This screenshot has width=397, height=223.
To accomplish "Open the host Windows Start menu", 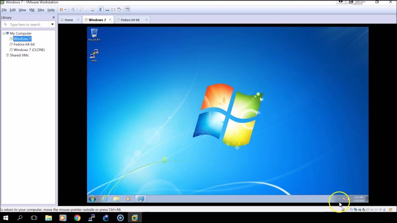I will pos(6,218).
